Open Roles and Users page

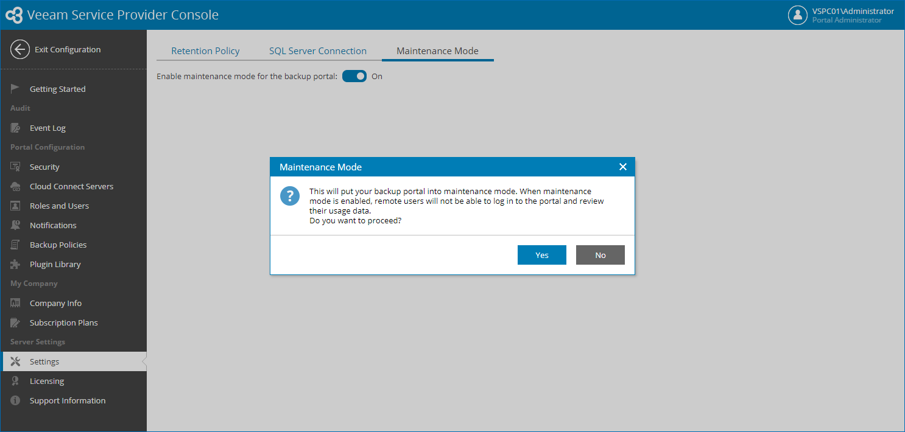pyautogui.click(x=73, y=206)
